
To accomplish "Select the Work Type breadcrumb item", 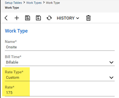I will point(53,3).
